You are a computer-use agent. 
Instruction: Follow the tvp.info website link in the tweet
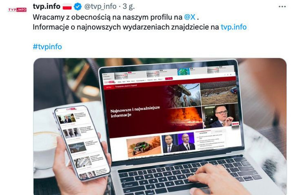(233, 27)
